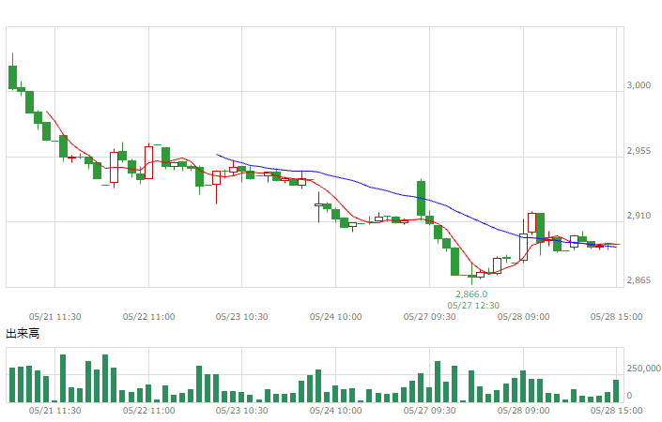662x422 pixels.
Task: Click the 2,955 price axis label
Action: (x=639, y=151)
